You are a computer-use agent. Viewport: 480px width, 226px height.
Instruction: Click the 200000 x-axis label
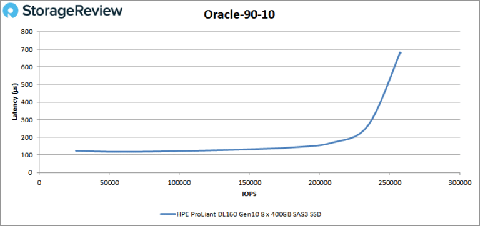coord(319,183)
